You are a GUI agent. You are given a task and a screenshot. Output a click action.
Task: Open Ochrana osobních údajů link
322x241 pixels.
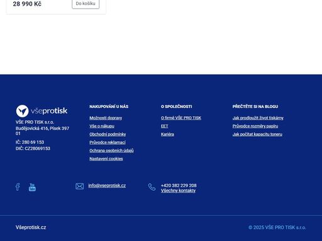[x=111, y=151]
